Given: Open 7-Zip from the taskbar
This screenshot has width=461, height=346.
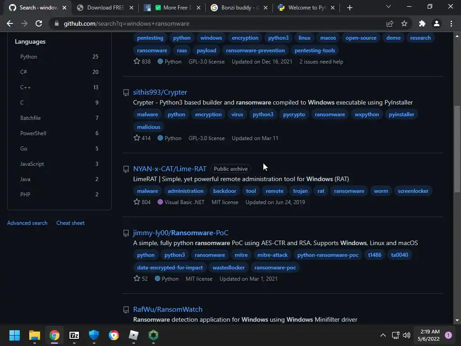Looking at the screenshot, I should tap(74, 335).
